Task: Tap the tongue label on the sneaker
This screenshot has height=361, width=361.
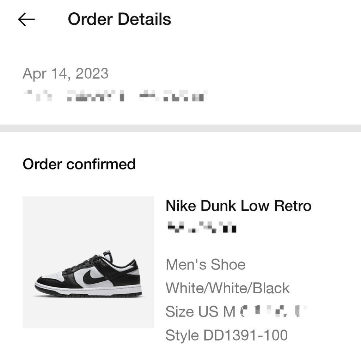Action: (x=108, y=253)
